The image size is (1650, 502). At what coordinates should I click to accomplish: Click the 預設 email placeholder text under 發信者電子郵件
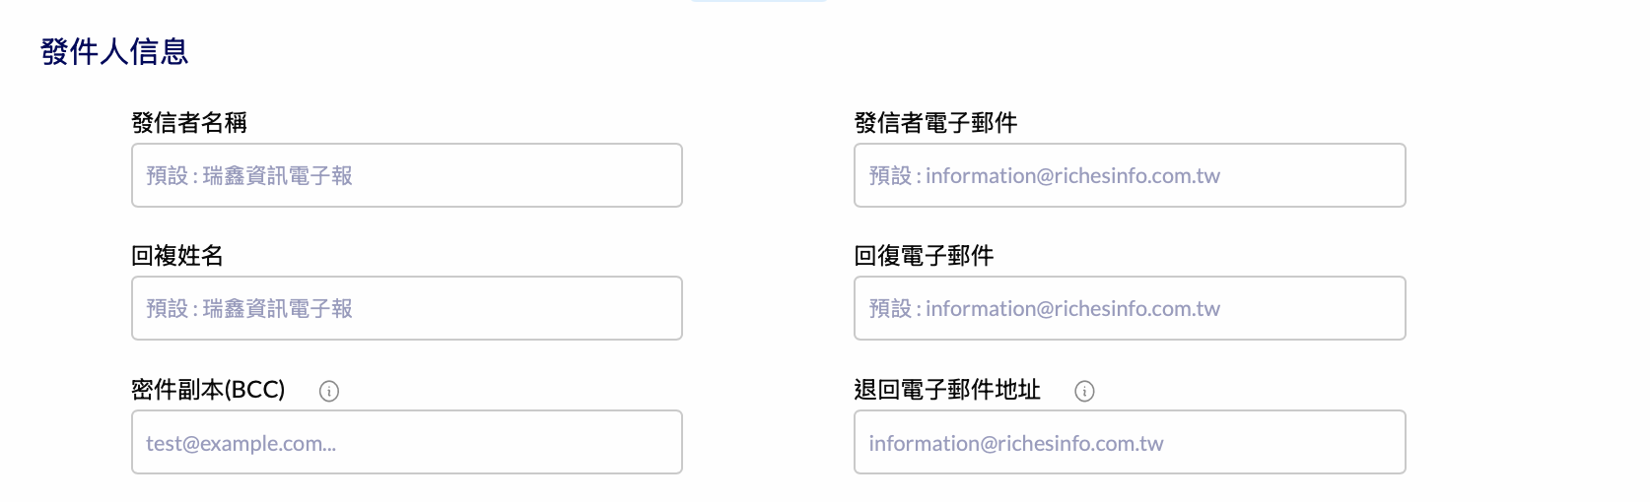tap(1045, 176)
